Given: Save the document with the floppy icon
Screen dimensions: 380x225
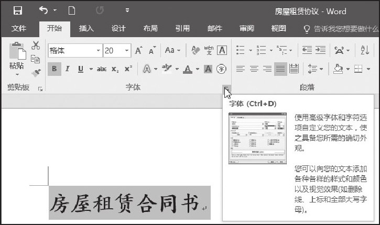Looking at the screenshot, I should (x=18, y=10).
